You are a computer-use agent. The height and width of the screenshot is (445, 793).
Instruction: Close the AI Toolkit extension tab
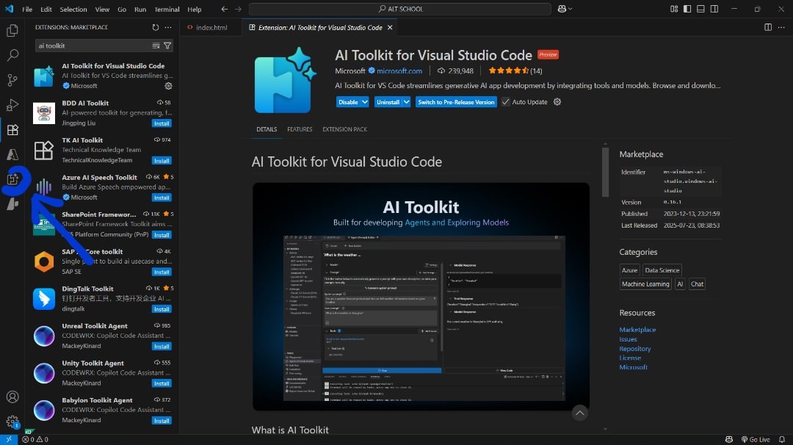coord(390,27)
